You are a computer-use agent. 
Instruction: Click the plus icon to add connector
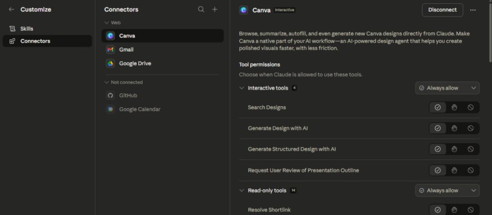215,10
